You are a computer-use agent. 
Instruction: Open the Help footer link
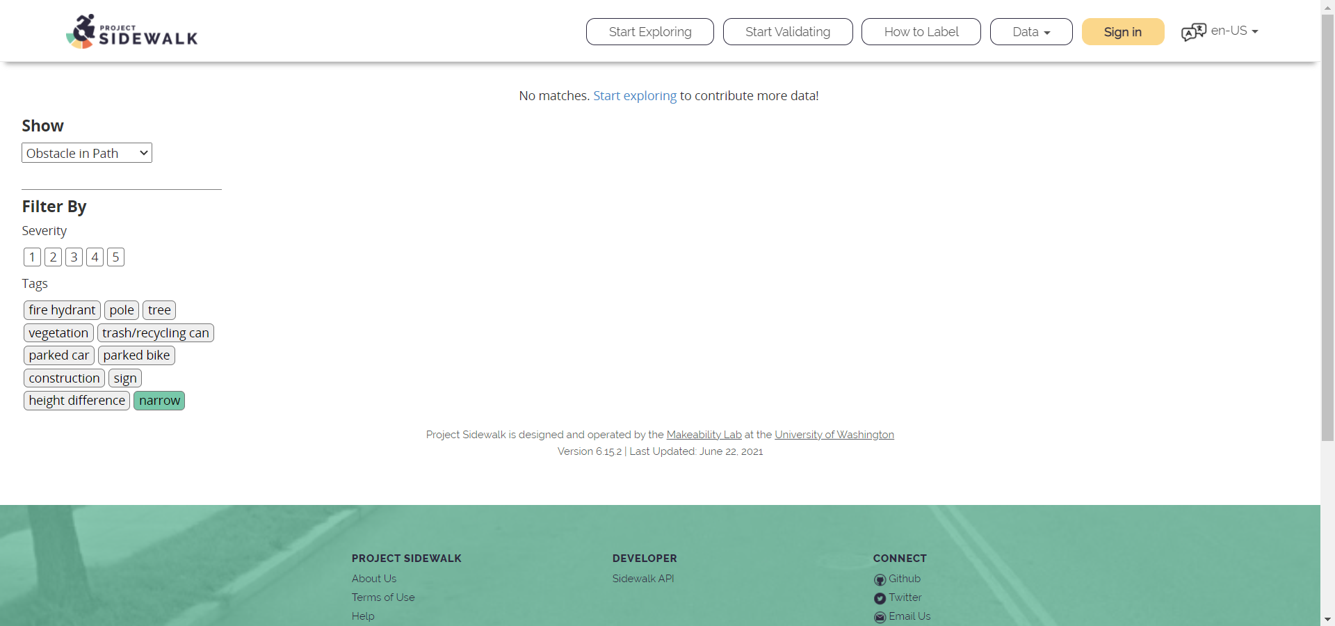pyautogui.click(x=363, y=616)
